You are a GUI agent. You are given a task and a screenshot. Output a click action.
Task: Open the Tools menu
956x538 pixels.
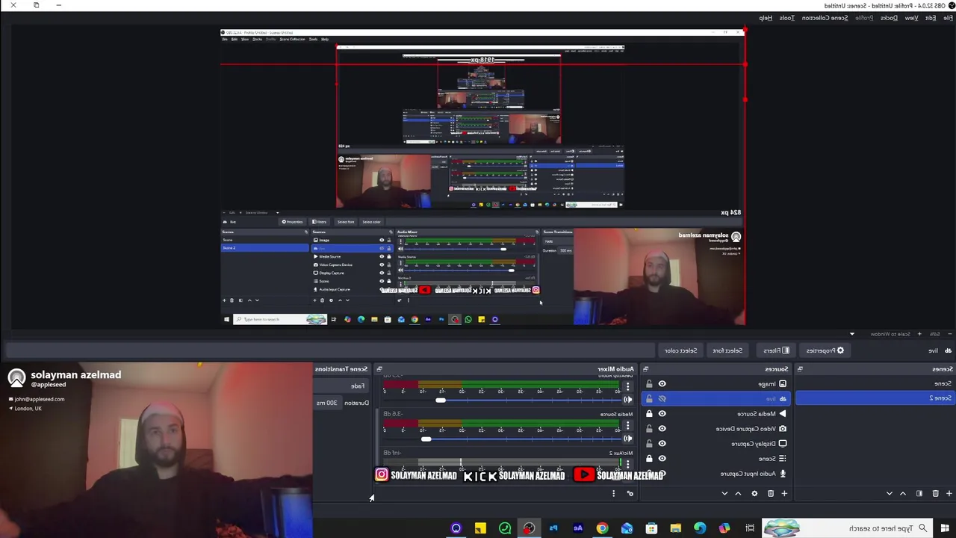point(787,18)
